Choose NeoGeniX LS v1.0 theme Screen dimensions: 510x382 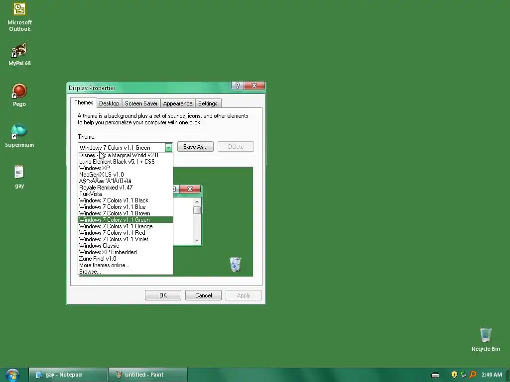125,175
